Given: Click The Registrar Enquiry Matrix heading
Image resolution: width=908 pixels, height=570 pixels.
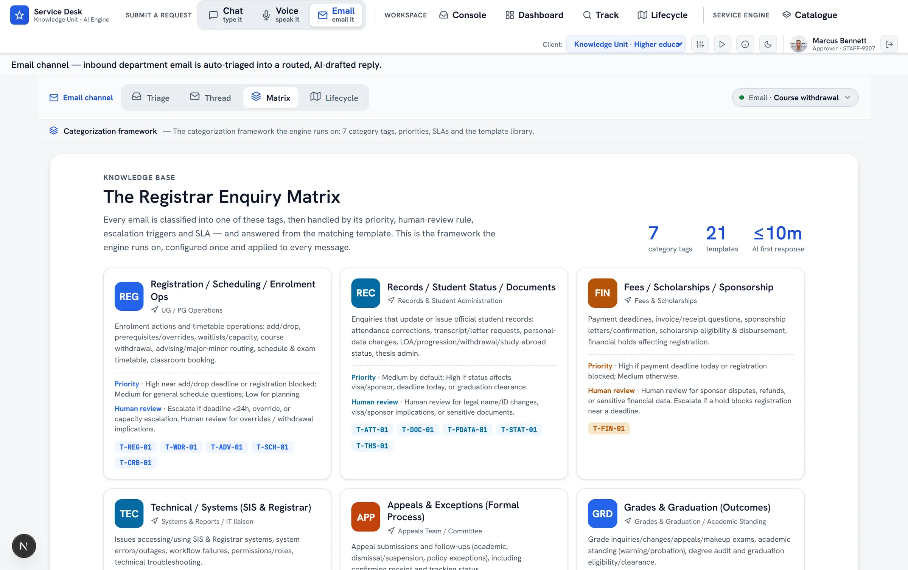Looking at the screenshot, I should point(222,197).
